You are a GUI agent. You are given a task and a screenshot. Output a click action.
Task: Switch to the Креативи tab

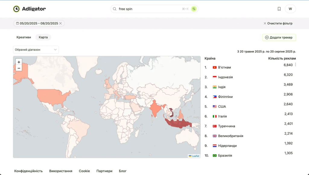(x=24, y=37)
